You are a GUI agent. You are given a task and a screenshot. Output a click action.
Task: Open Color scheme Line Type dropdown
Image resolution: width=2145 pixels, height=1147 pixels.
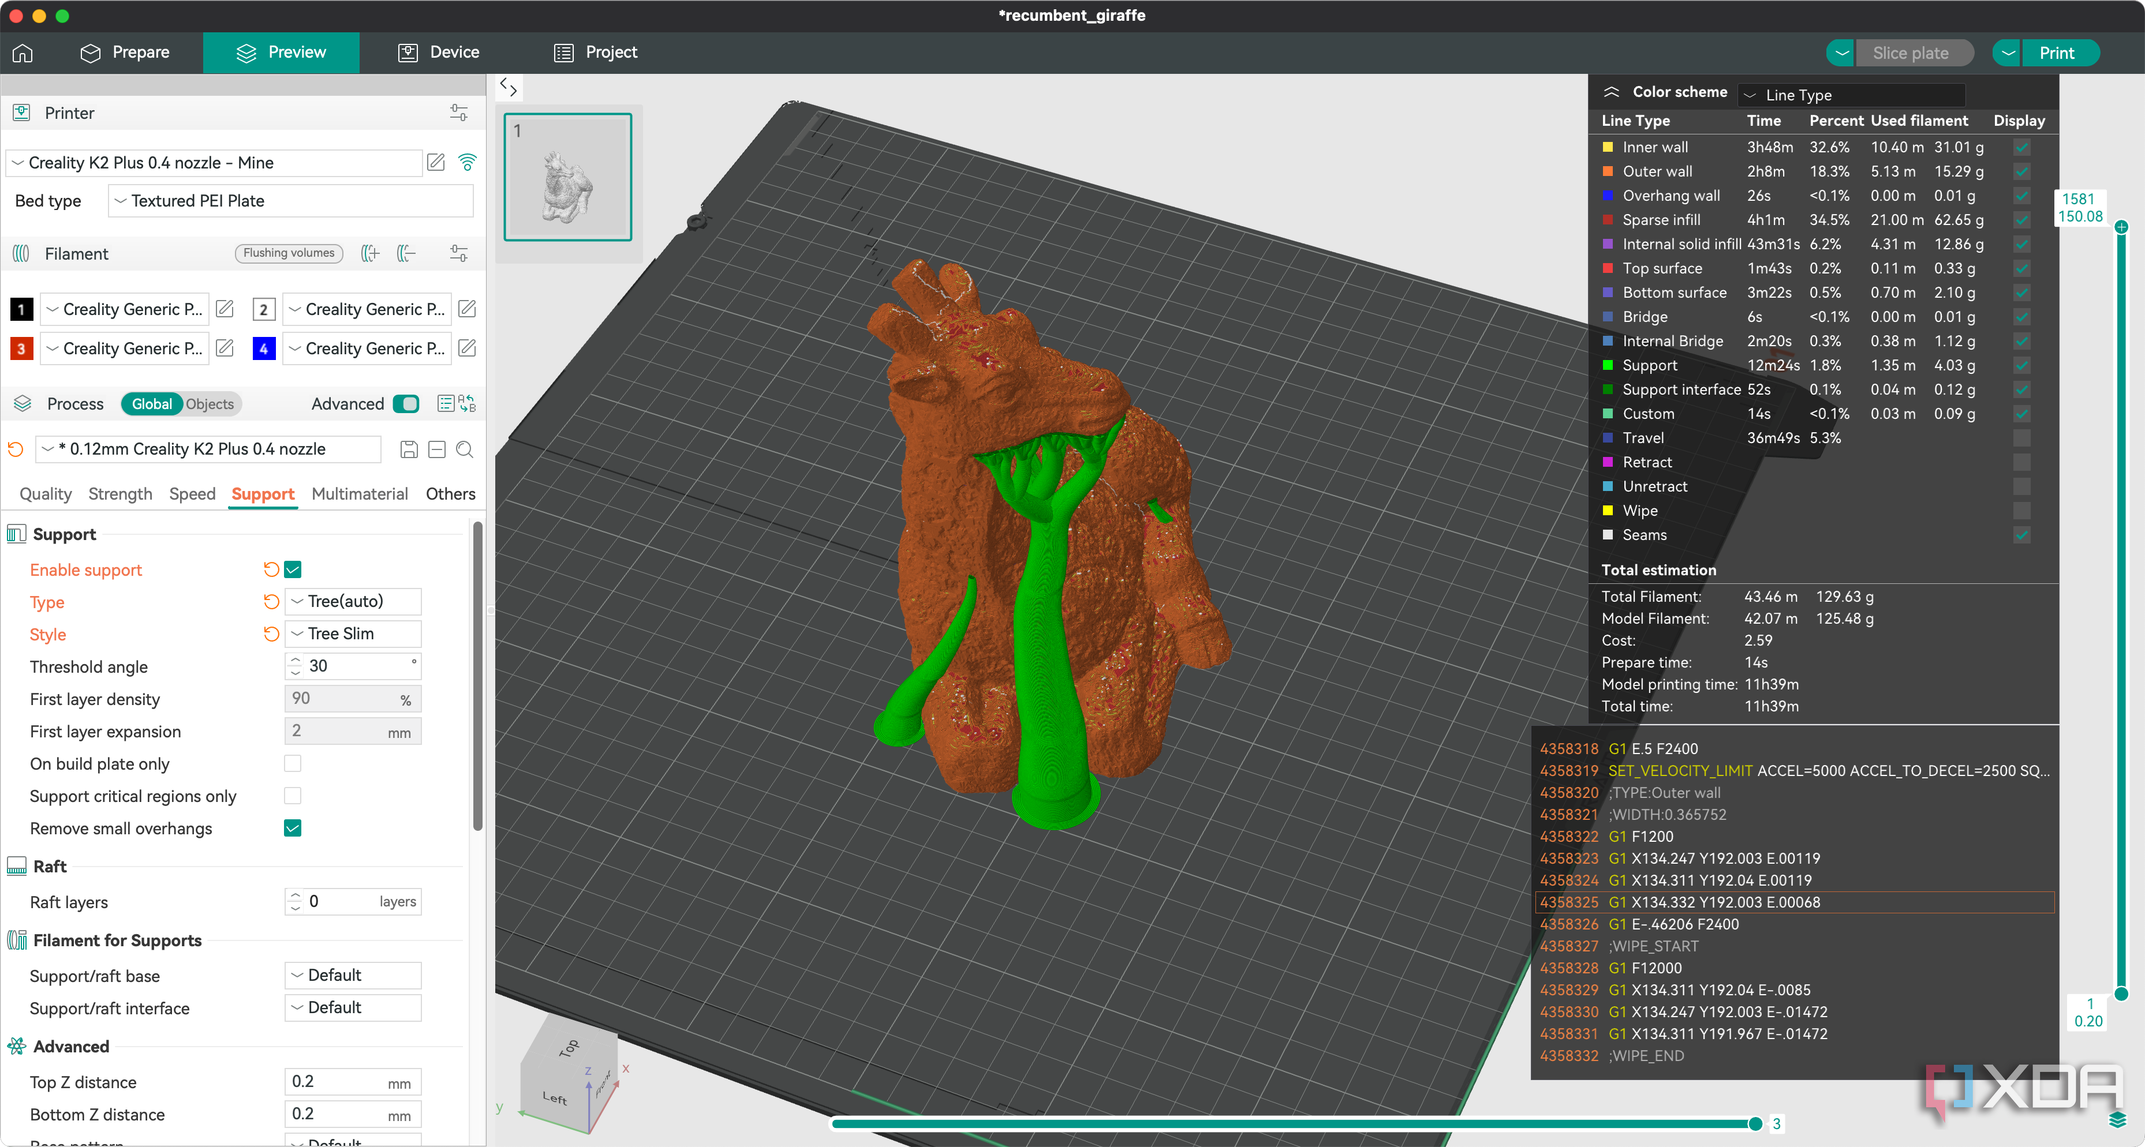(x=1852, y=95)
